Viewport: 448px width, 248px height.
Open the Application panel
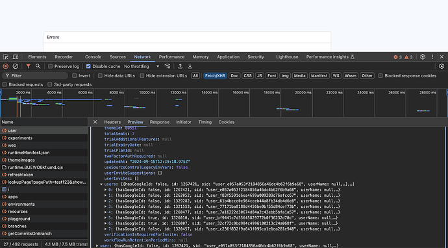[x=229, y=57]
